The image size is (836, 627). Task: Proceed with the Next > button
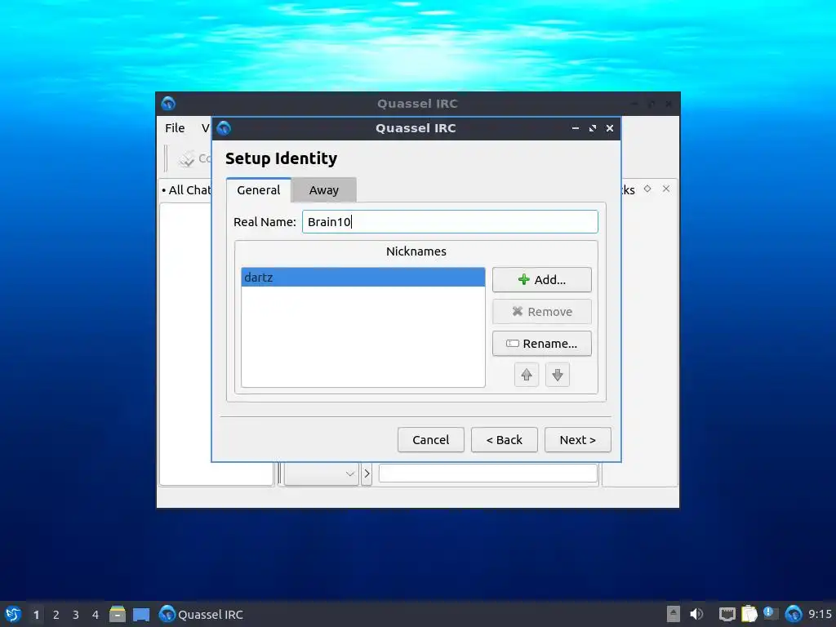point(578,440)
